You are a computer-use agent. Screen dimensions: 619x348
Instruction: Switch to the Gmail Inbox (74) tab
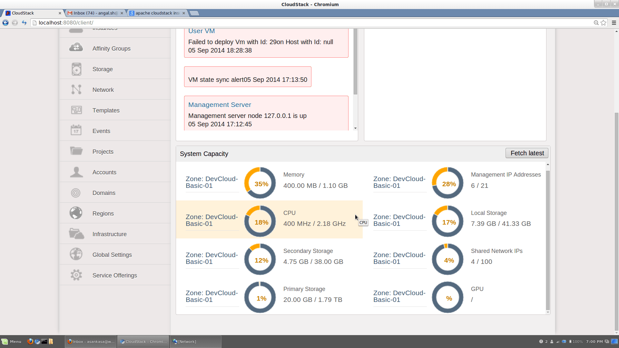coord(95,13)
